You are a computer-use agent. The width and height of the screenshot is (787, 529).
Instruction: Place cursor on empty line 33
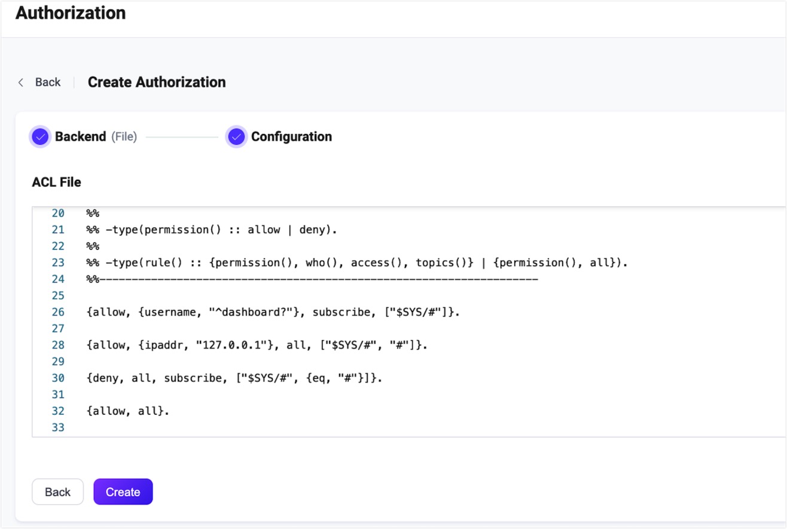pyautogui.click(x=239, y=427)
